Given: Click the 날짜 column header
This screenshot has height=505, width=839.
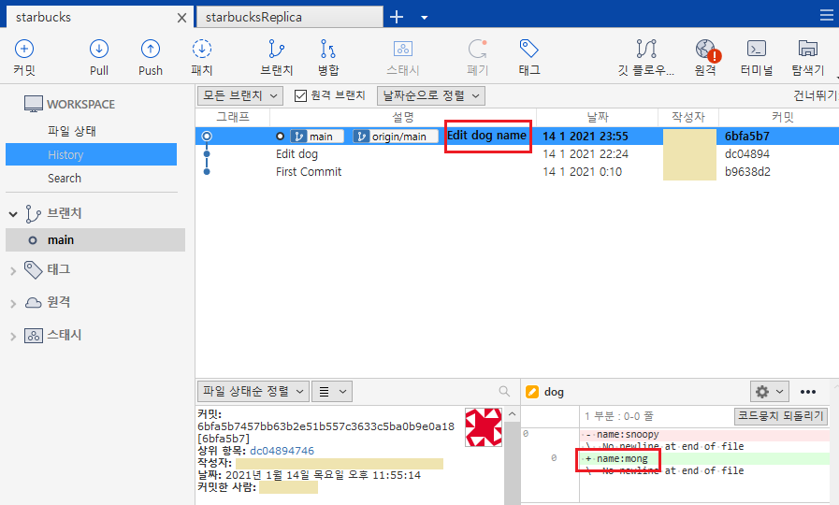Looking at the screenshot, I should [597, 117].
